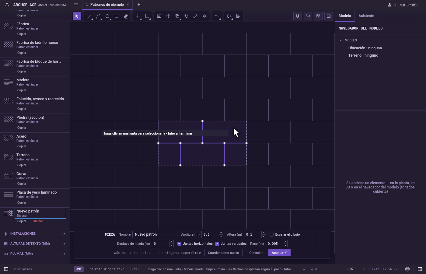
Task: Select the line drawing tool
Action: (x=89, y=16)
